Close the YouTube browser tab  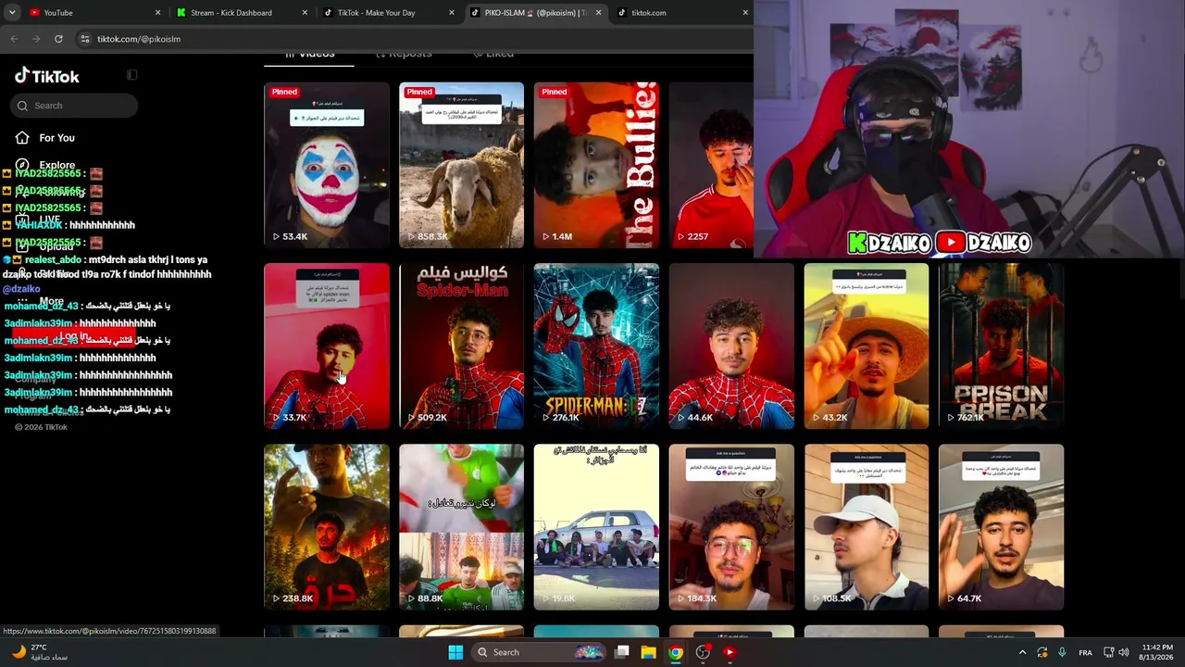tap(157, 13)
